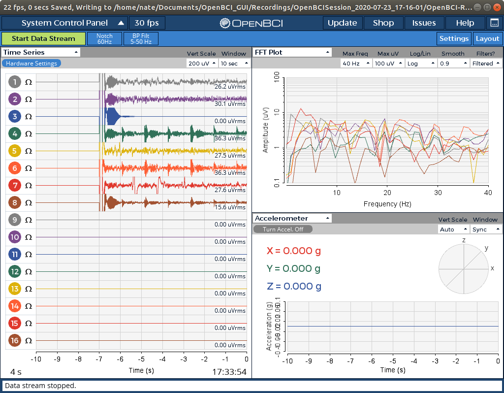Click the Ω impedance icon beside channel 8
The image size is (504, 393).
[29, 202]
